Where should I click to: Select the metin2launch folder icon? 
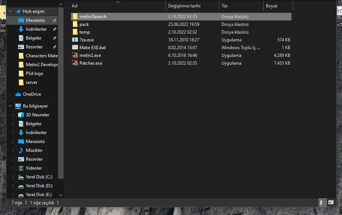pyautogui.click(x=75, y=17)
